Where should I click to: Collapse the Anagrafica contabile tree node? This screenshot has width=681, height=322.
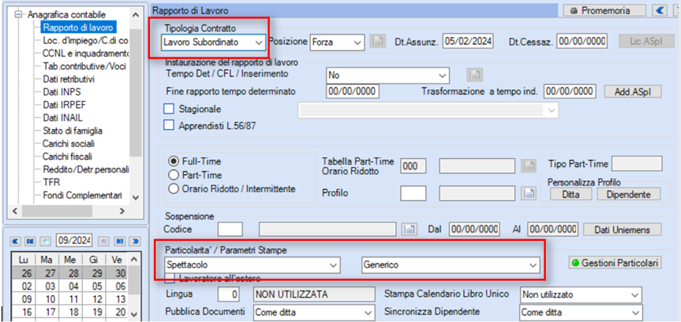click(x=18, y=15)
